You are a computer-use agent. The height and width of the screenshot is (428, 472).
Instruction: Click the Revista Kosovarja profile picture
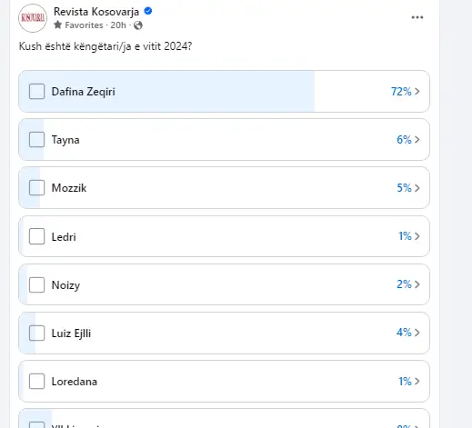(33, 18)
